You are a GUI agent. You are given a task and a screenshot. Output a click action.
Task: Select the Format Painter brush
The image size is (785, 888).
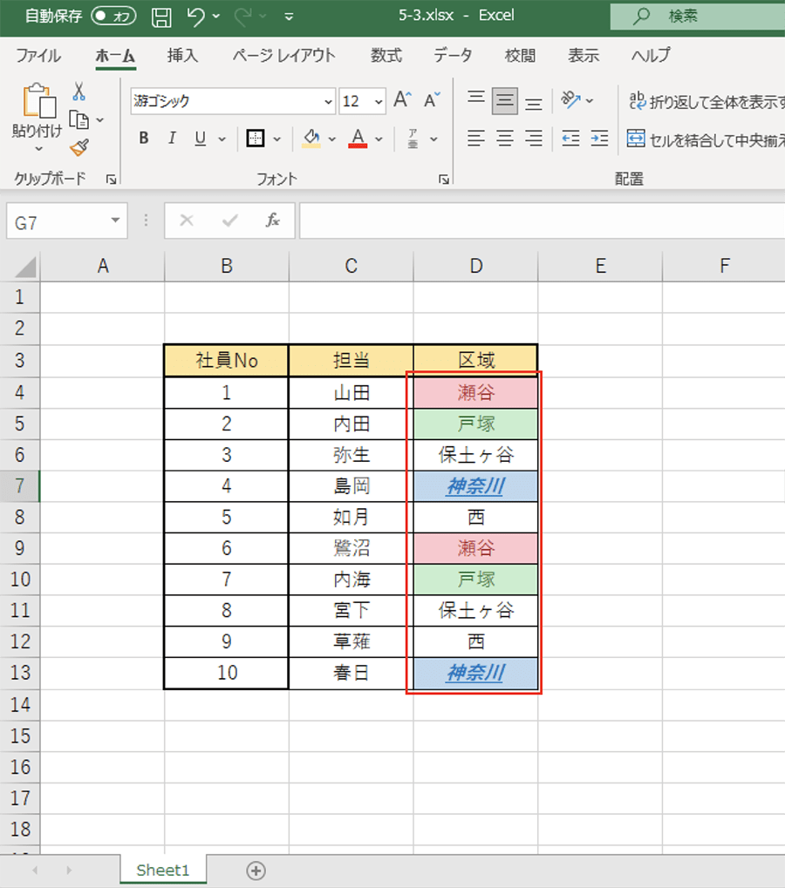[x=79, y=147]
